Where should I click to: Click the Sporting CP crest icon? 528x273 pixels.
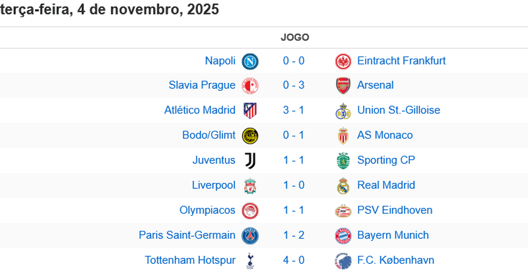[343, 160]
